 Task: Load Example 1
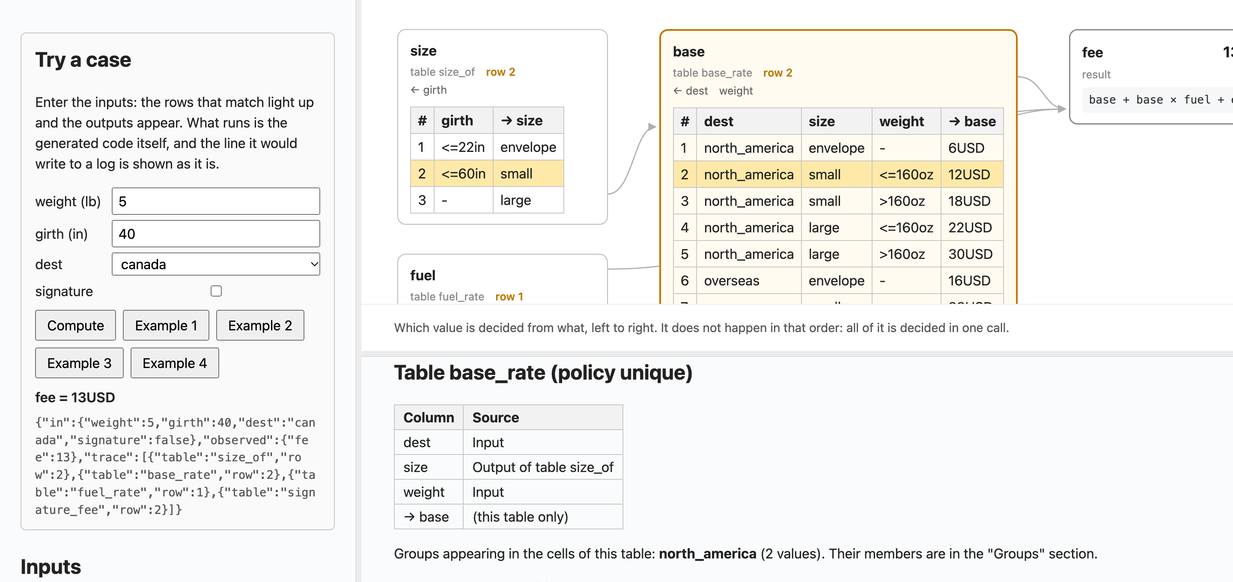click(166, 326)
